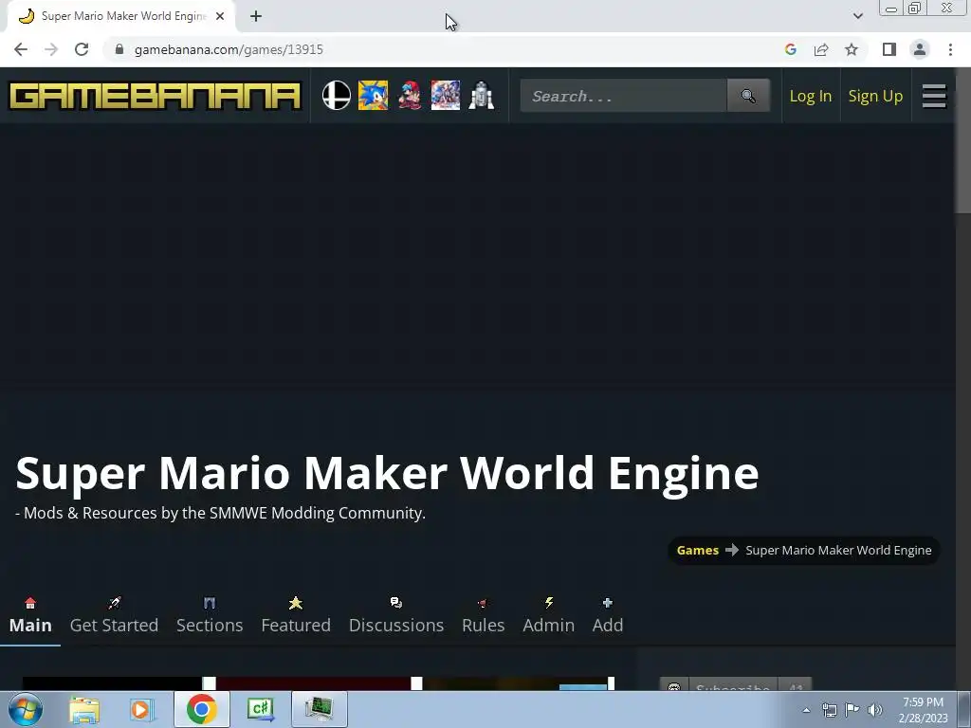Expand the tab search chevron

(857, 16)
